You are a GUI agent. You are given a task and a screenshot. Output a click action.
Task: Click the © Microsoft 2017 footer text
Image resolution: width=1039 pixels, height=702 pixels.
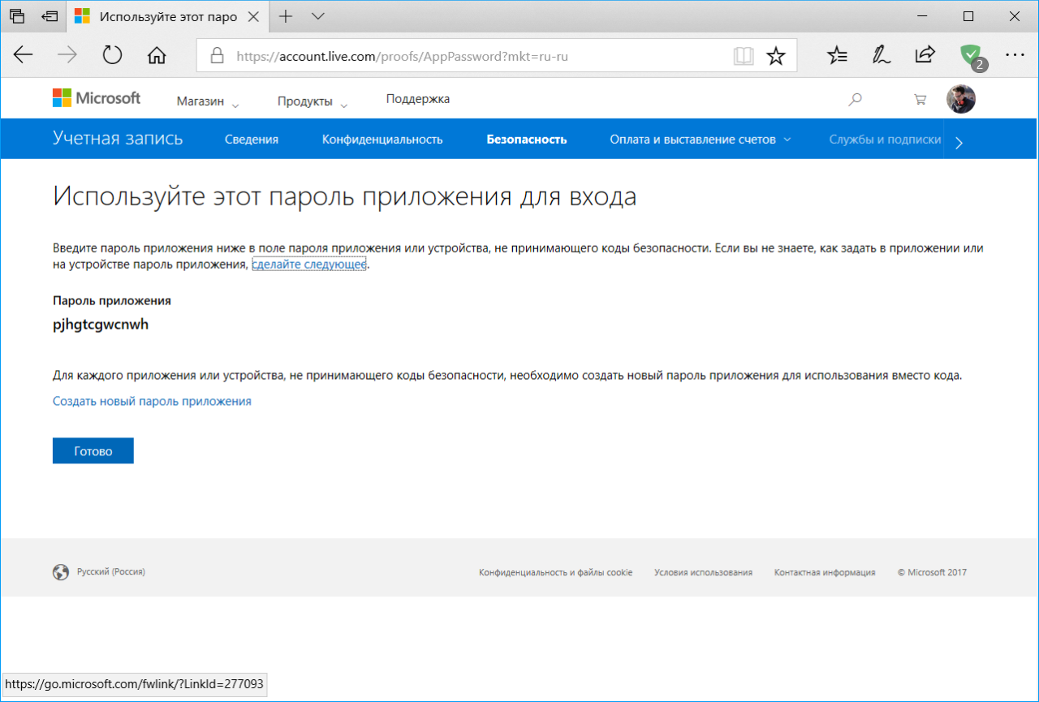coord(932,572)
